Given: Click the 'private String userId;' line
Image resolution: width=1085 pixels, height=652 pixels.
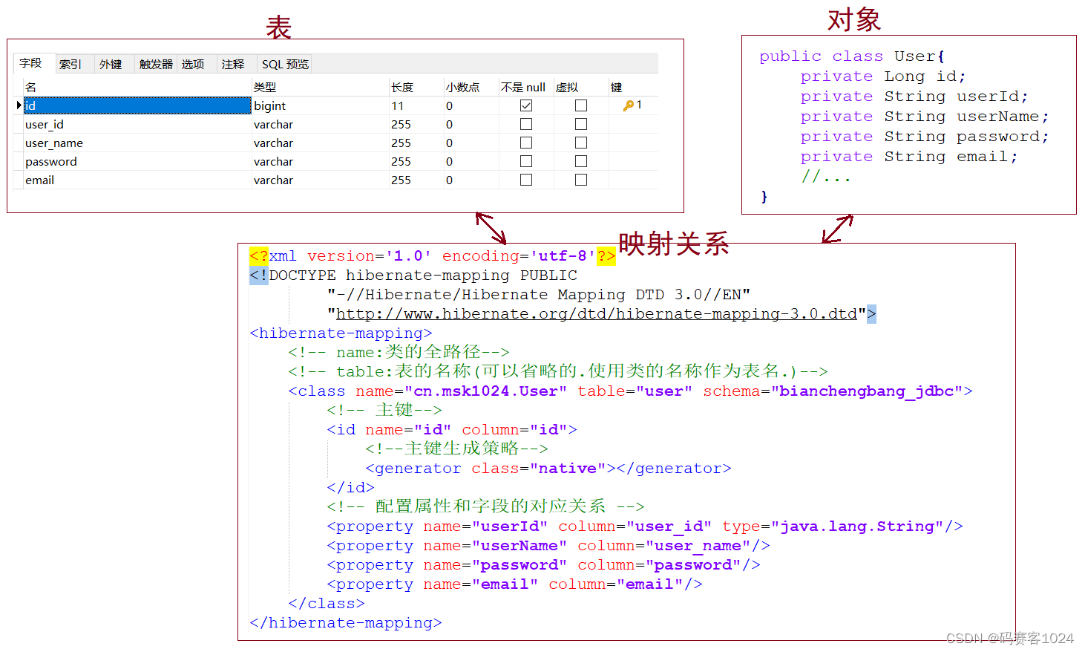Looking at the screenshot, I should click(914, 97).
